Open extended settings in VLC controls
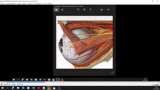 tap(15, 84)
